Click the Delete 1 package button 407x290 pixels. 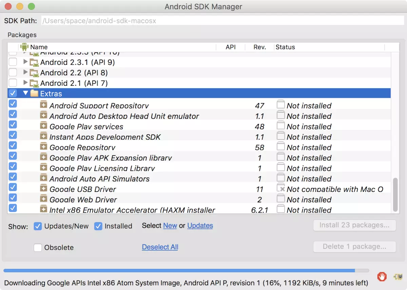click(354, 247)
